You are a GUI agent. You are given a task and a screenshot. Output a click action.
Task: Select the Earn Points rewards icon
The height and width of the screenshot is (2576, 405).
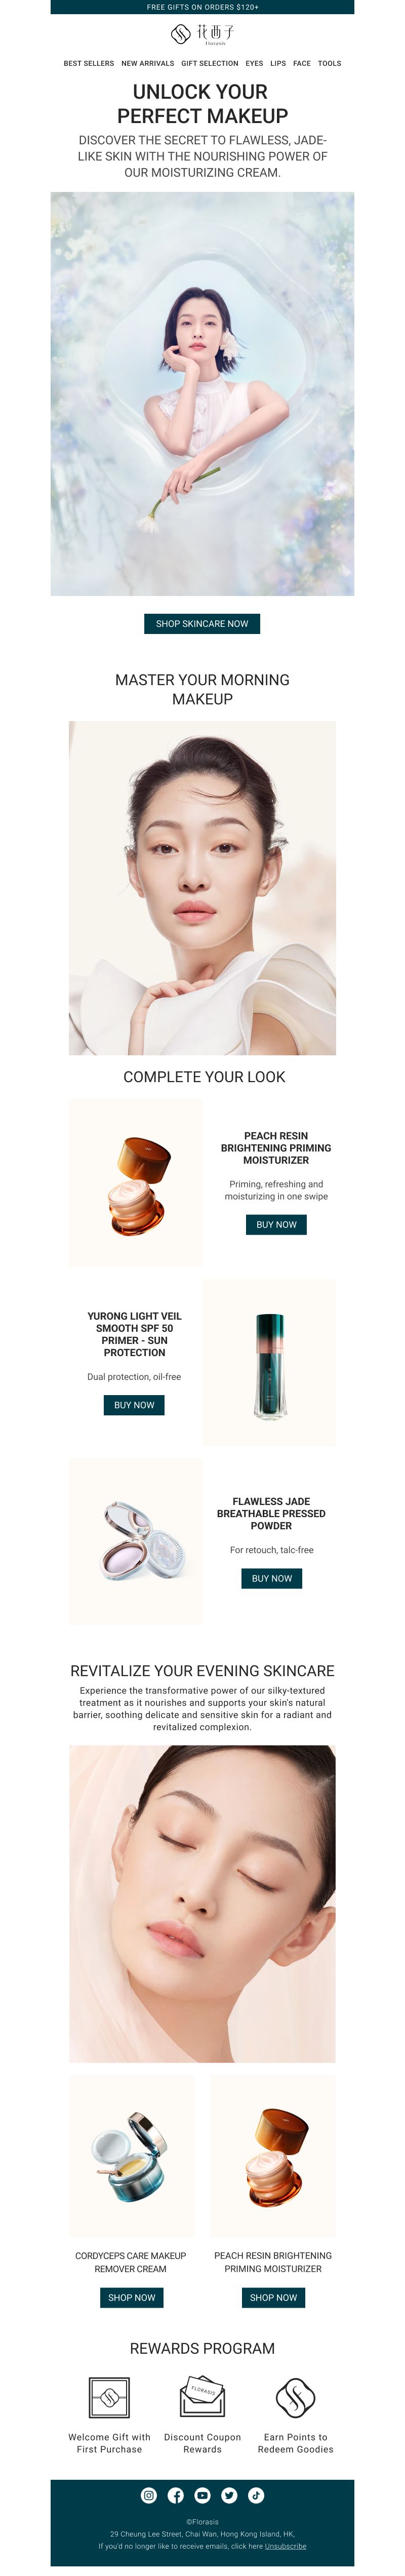[x=295, y=2398]
